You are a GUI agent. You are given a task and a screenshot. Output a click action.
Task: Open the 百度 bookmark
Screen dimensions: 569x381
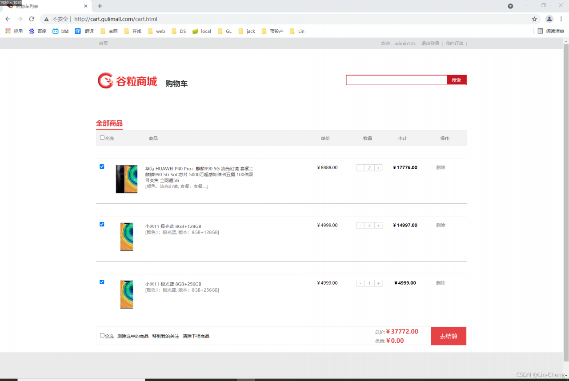pyautogui.click(x=37, y=31)
